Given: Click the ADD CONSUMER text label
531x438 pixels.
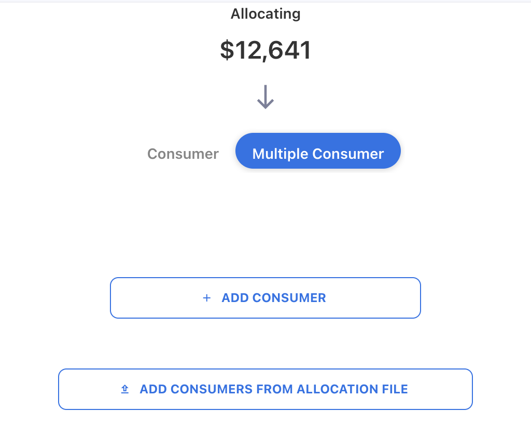Looking at the screenshot, I should (274, 298).
